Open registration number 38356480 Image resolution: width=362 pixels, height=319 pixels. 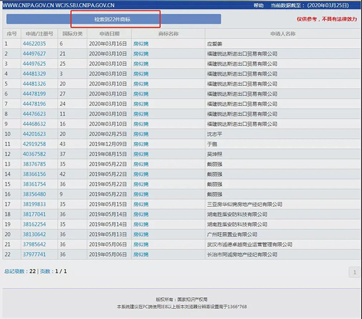coord(34,194)
